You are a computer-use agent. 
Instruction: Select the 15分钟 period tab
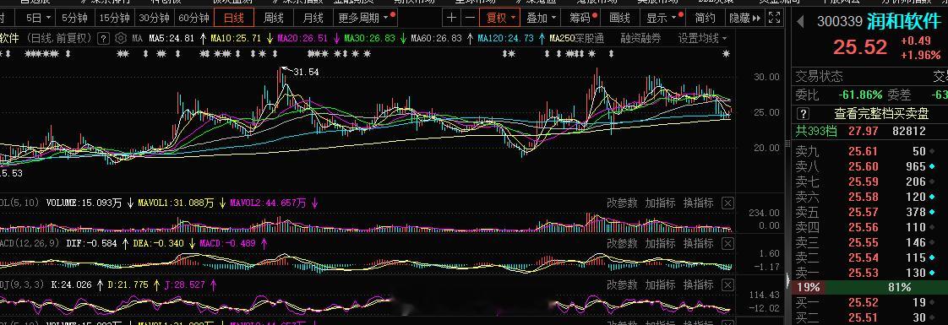114,18
